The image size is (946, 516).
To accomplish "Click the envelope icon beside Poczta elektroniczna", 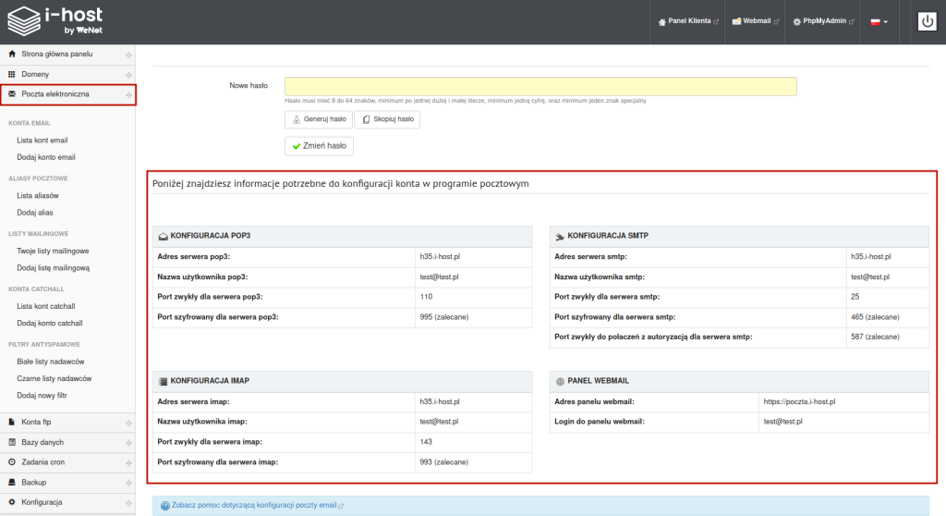I will (x=12, y=93).
